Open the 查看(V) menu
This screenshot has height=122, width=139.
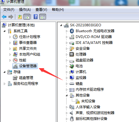tap(41, 10)
